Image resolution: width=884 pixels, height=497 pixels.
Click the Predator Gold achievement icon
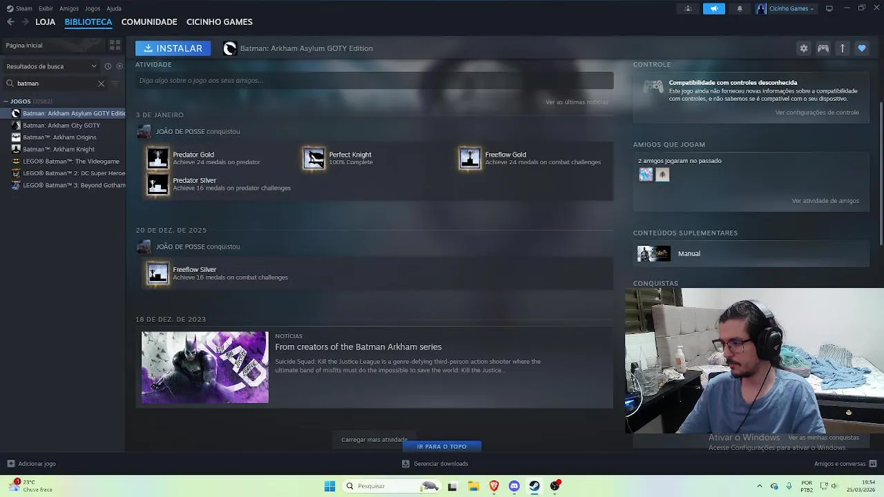pyautogui.click(x=157, y=158)
